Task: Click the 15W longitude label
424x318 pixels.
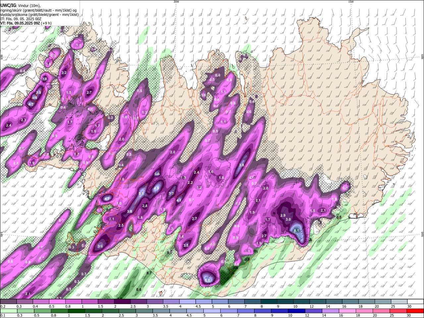Action: 350,2
